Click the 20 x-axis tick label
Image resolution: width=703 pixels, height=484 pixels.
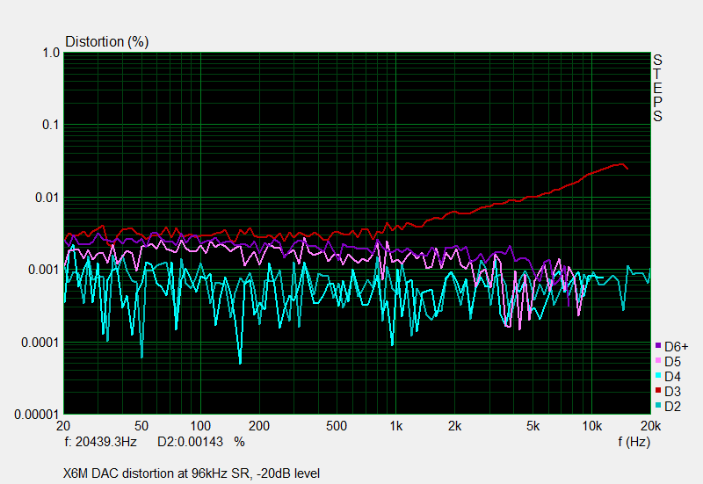63,426
